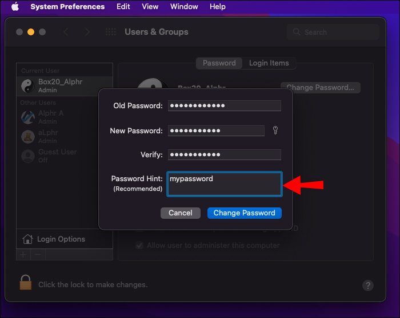Click into the Old Password field
400x318 pixels.
coord(224,106)
